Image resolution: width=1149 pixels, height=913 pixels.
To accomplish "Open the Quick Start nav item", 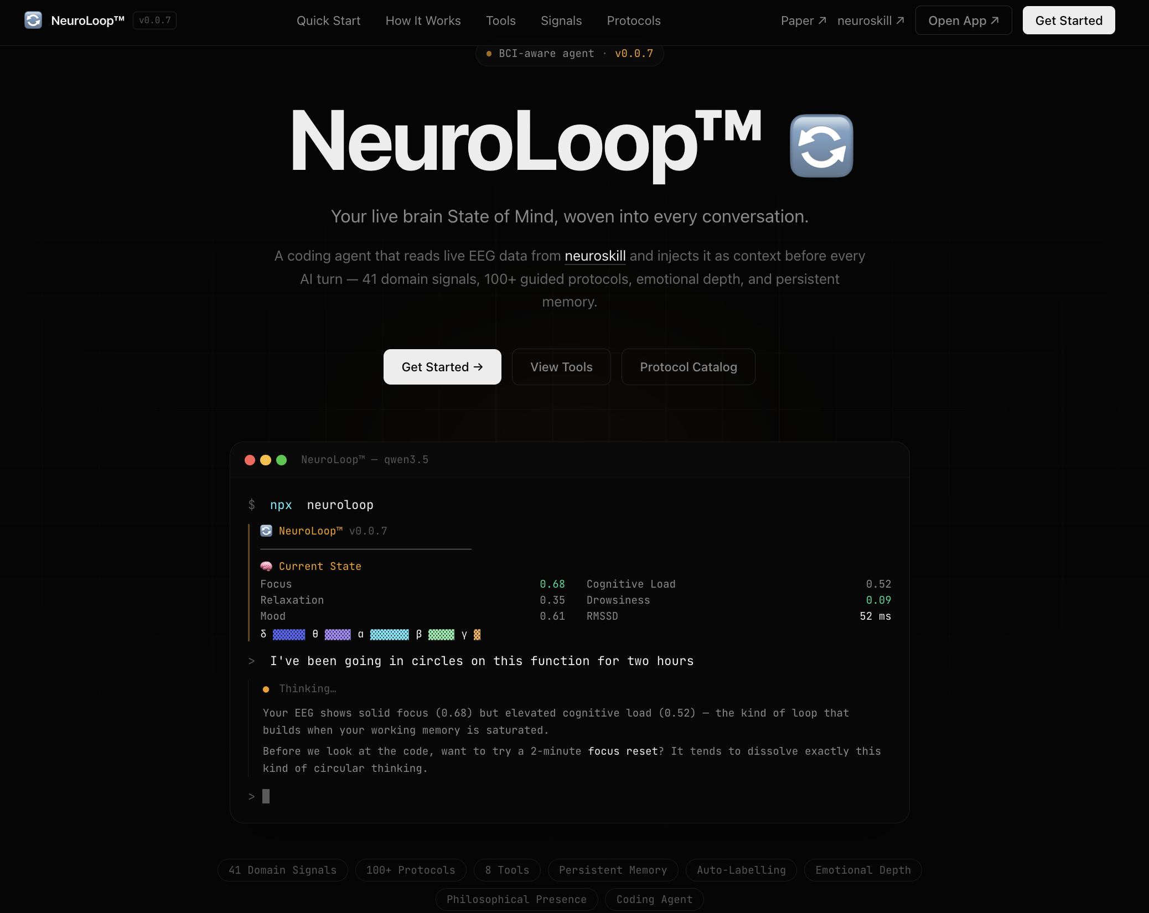I will [x=328, y=20].
